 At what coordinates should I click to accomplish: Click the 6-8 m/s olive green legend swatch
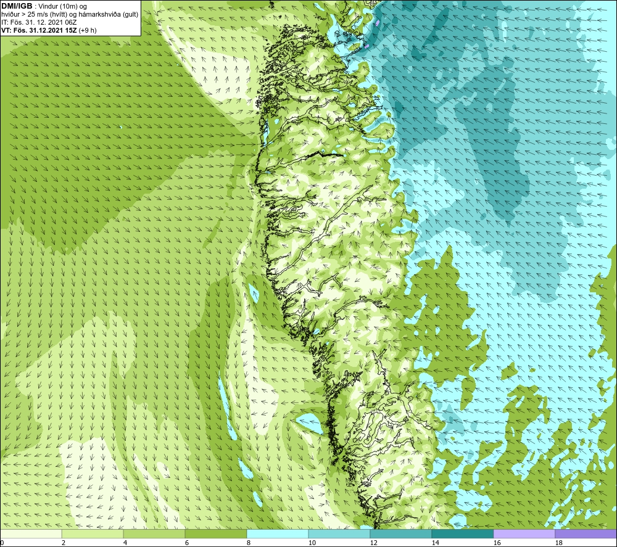[x=215, y=533]
